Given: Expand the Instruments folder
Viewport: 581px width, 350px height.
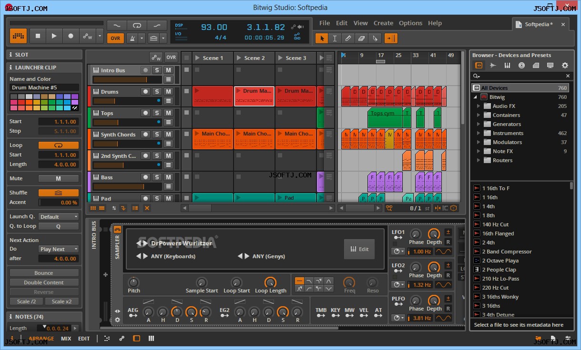Looking at the screenshot, I should click(479, 133).
